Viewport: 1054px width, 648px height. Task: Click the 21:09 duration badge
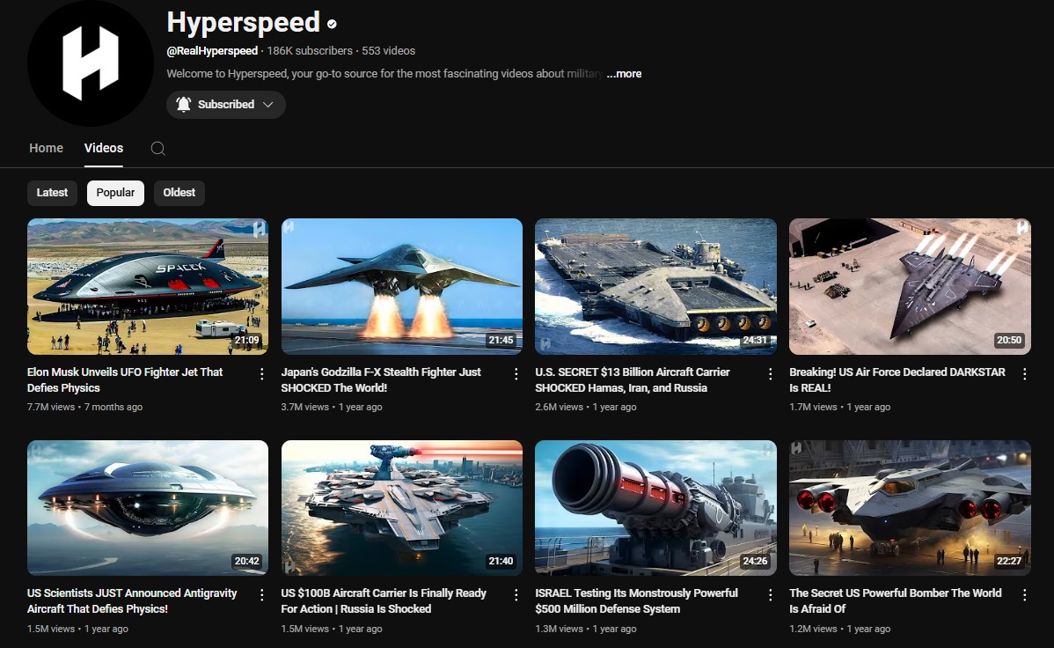coord(246,341)
